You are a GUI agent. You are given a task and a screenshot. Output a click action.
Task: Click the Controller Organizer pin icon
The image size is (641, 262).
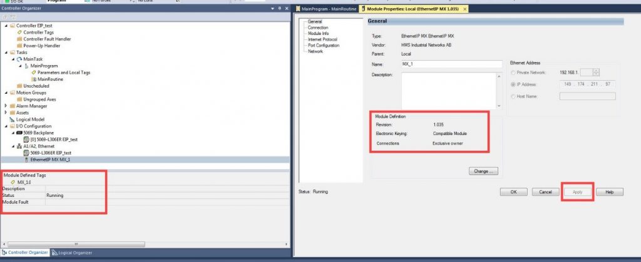[280, 8]
